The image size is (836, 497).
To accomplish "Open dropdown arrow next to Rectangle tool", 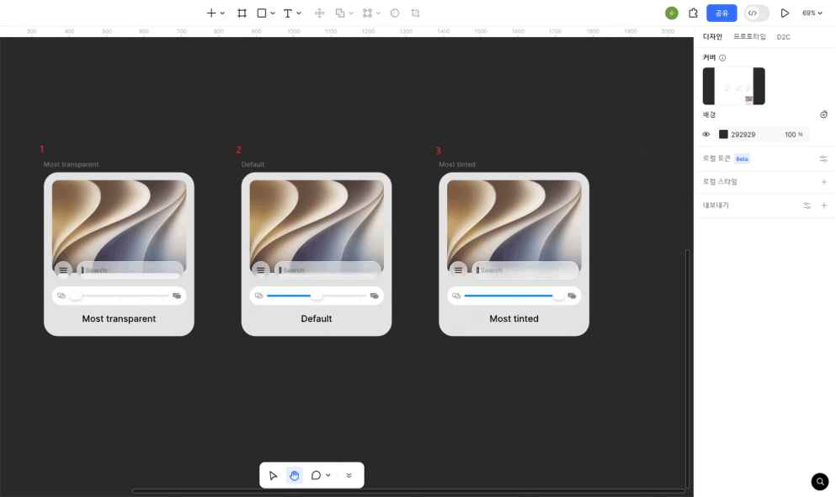I will [273, 13].
